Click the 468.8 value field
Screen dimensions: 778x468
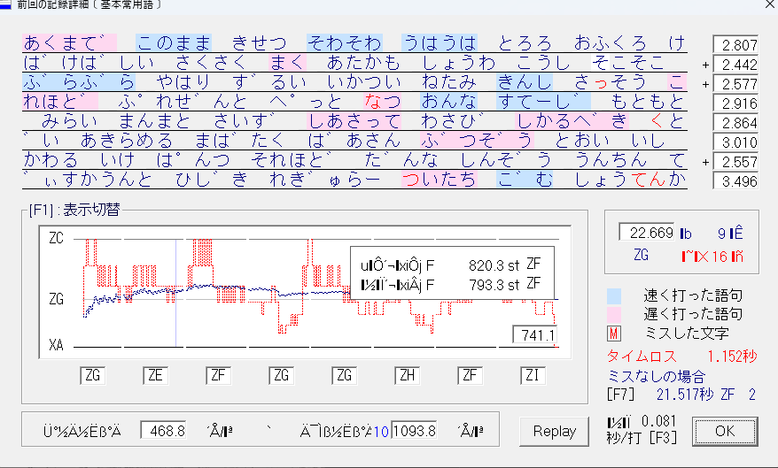pyautogui.click(x=164, y=430)
